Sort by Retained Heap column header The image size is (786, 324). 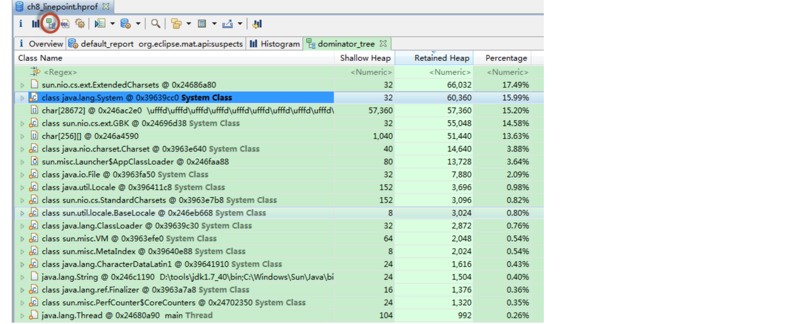[x=434, y=58]
